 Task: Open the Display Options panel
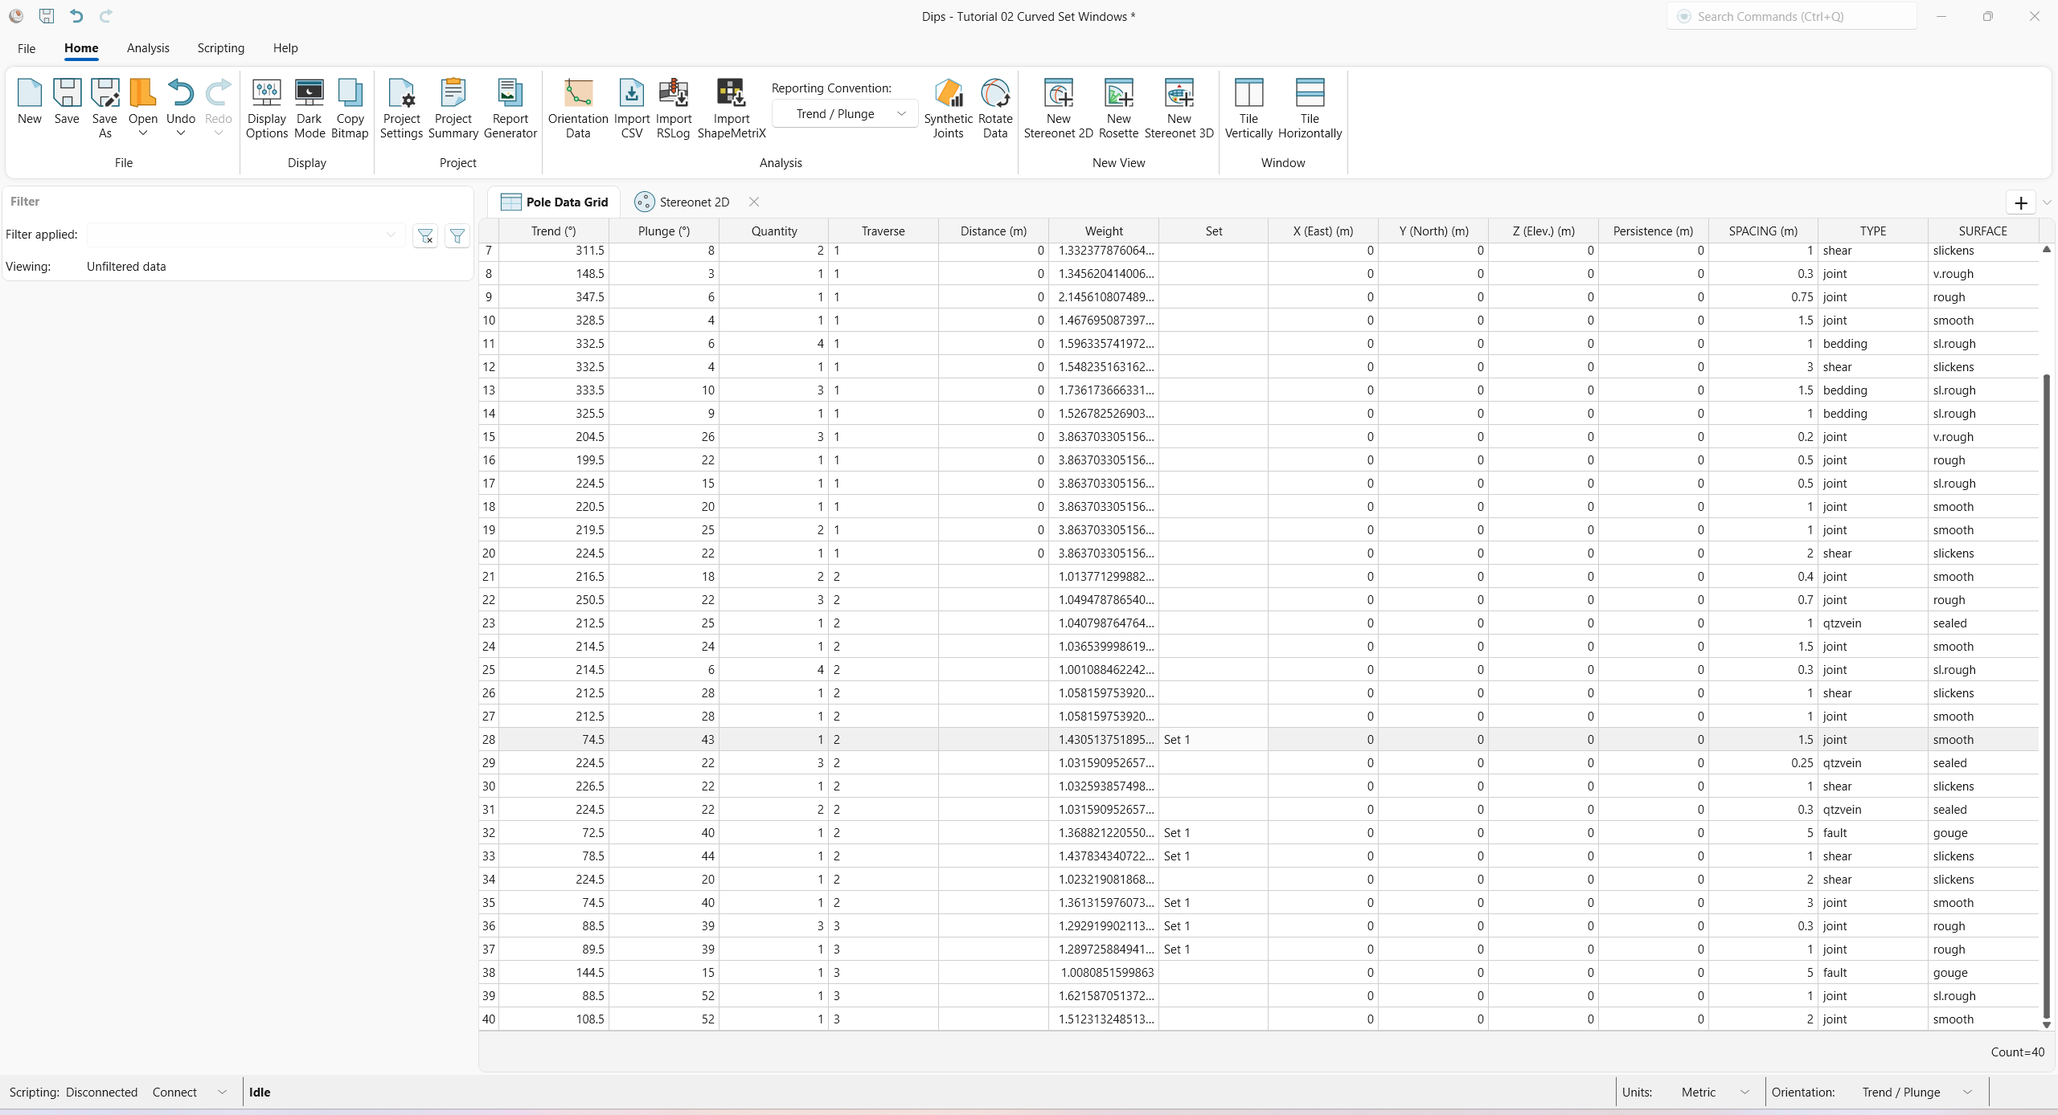(x=267, y=109)
